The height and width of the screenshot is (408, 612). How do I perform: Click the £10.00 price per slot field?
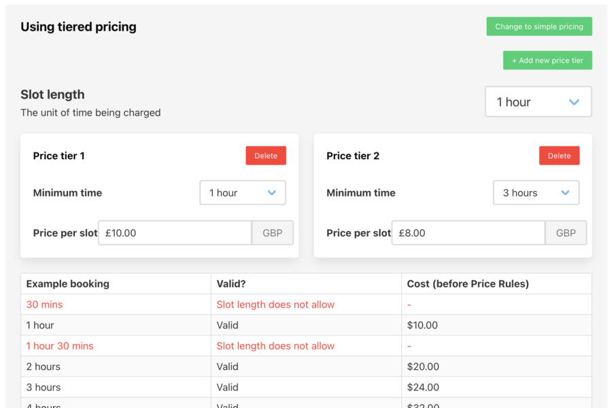[x=175, y=233]
